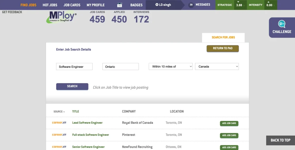Screen dimensions: 295x150
Task: Click the gear icon beside LD singh
Action: pos(157,5)
